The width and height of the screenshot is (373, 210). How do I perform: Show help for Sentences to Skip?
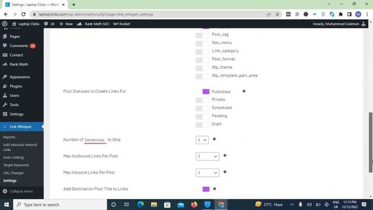point(214,139)
